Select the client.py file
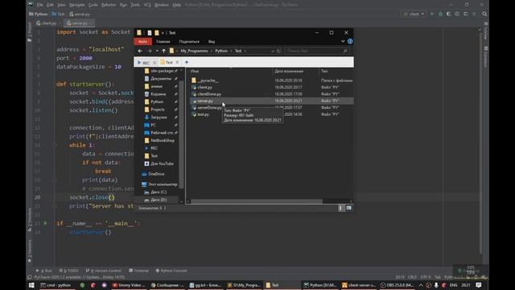The height and width of the screenshot is (290, 515). click(204, 88)
